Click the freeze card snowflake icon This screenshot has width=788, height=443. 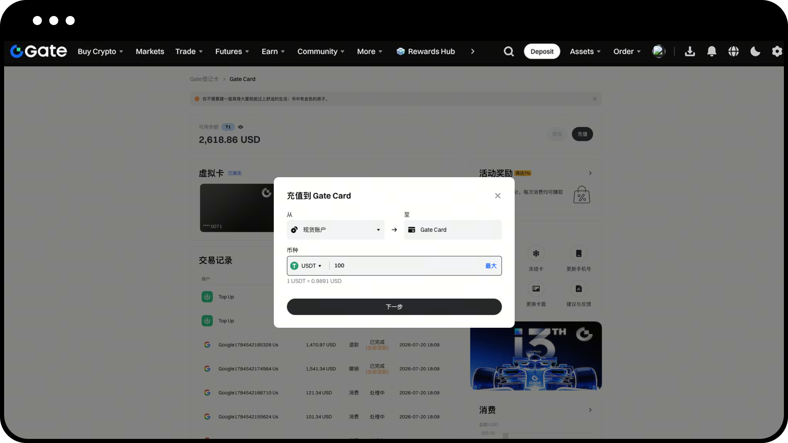click(536, 253)
